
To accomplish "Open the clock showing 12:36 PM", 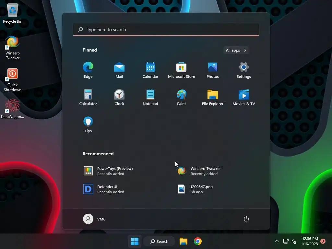I will point(310,241).
